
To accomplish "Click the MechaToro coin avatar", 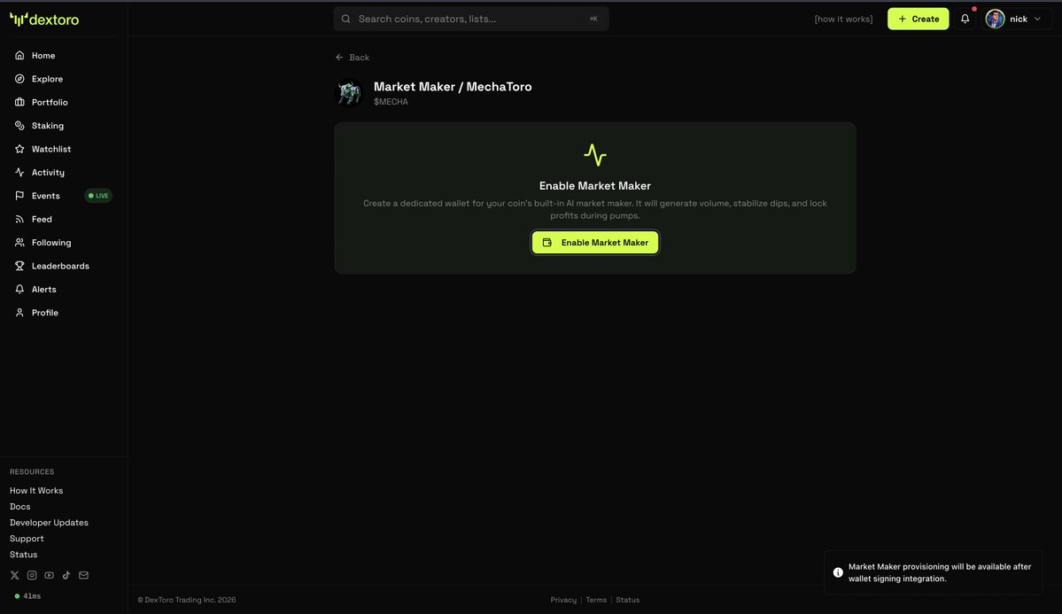I will click(x=350, y=94).
